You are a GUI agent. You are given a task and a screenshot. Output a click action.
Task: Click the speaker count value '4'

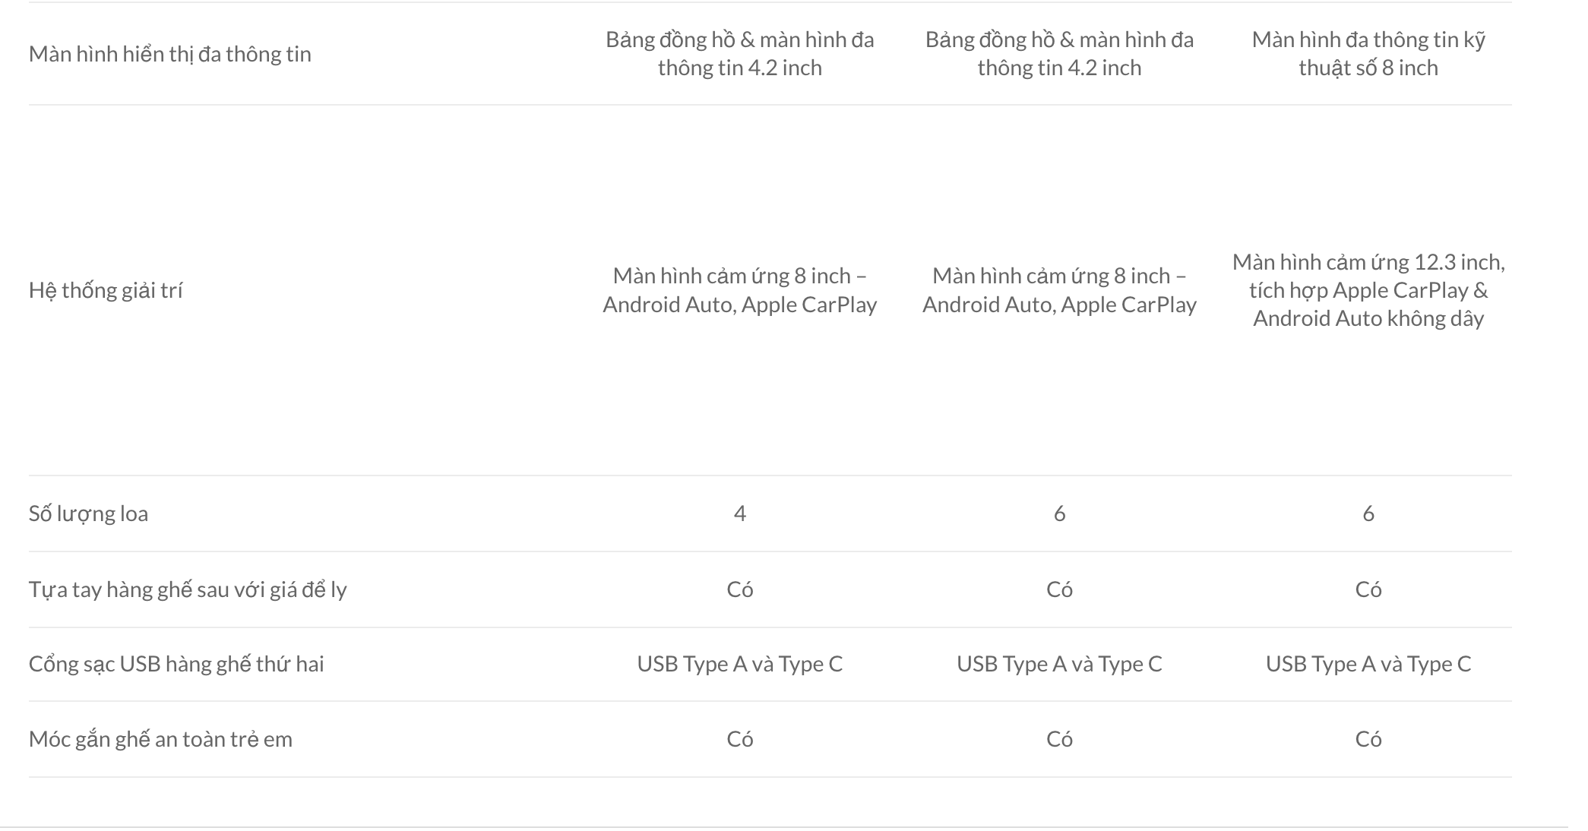739,513
